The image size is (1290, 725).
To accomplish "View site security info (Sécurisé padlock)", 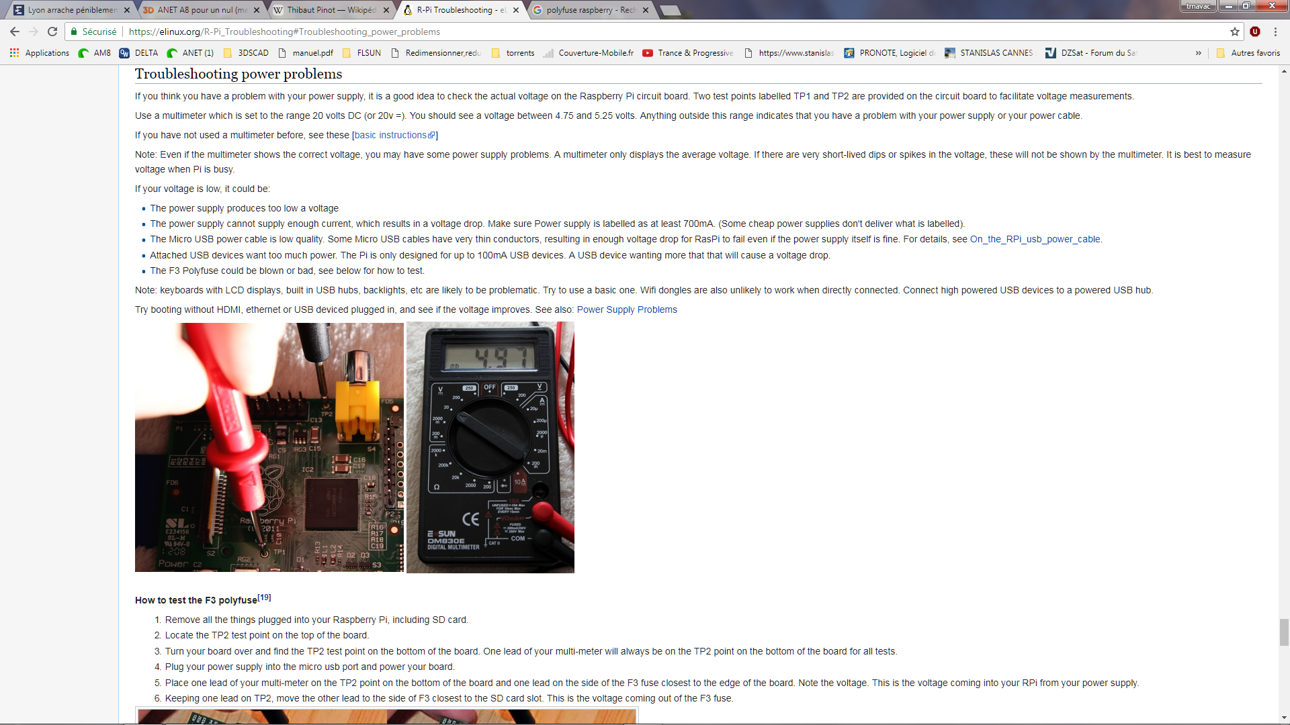I will (93, 32).
